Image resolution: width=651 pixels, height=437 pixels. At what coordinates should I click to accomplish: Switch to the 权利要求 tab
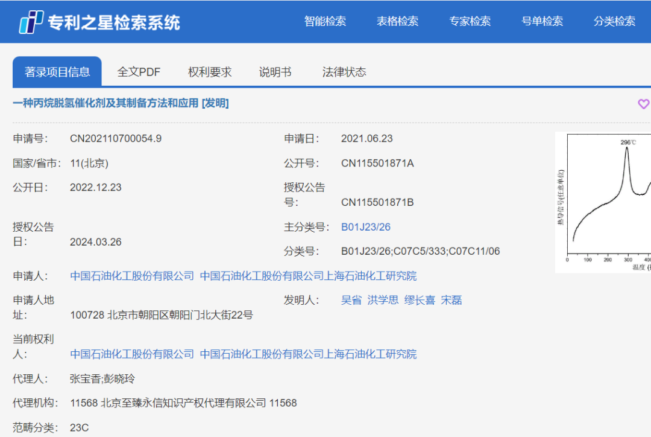click(x=210, y=72)
